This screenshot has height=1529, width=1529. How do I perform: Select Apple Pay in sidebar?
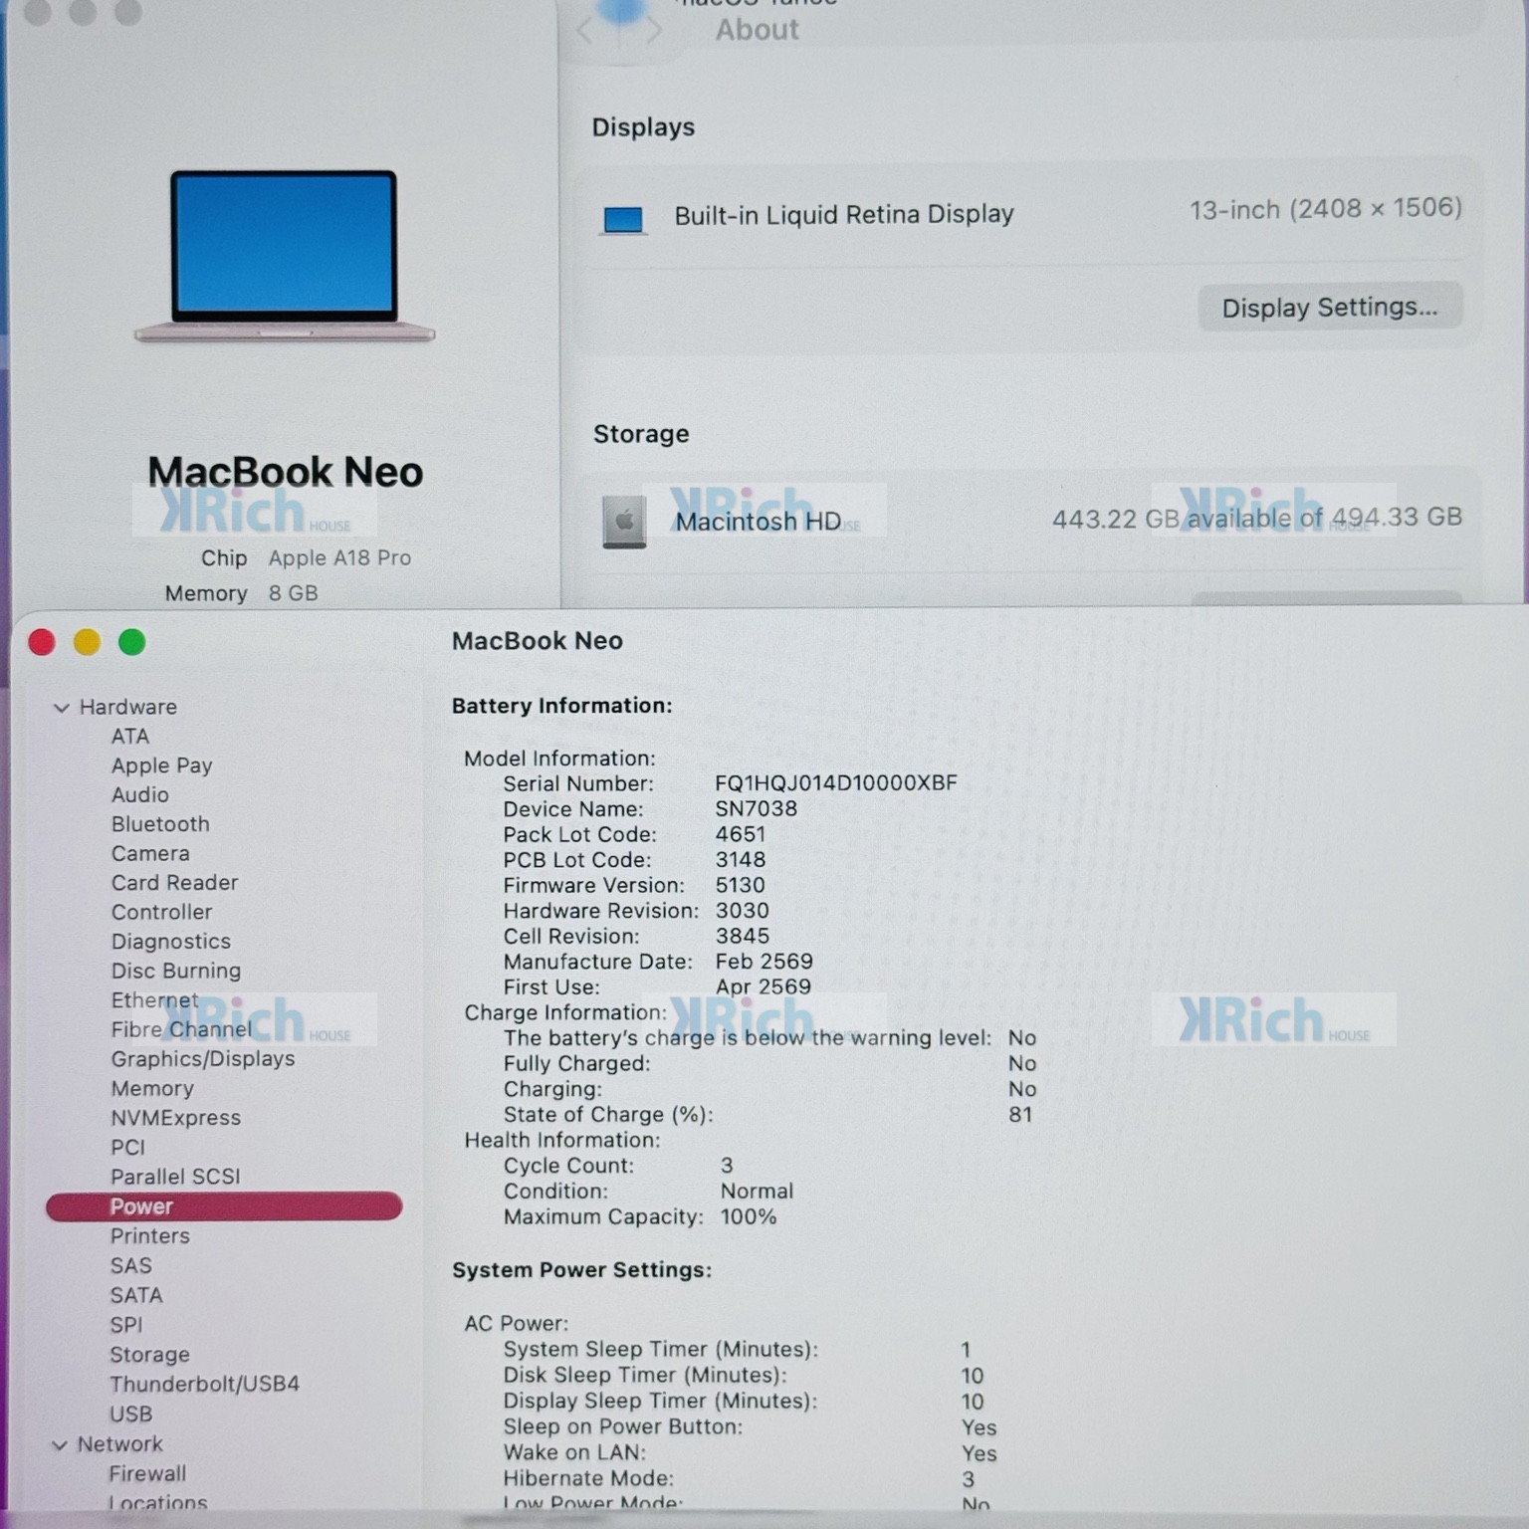coord(161,765)
